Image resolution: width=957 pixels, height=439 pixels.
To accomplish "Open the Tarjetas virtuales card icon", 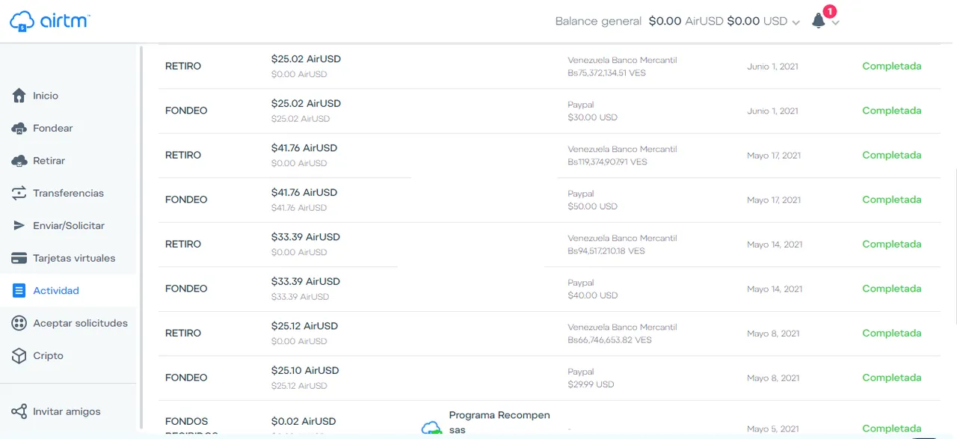I will pyautogui.click(x=19, y=258).
